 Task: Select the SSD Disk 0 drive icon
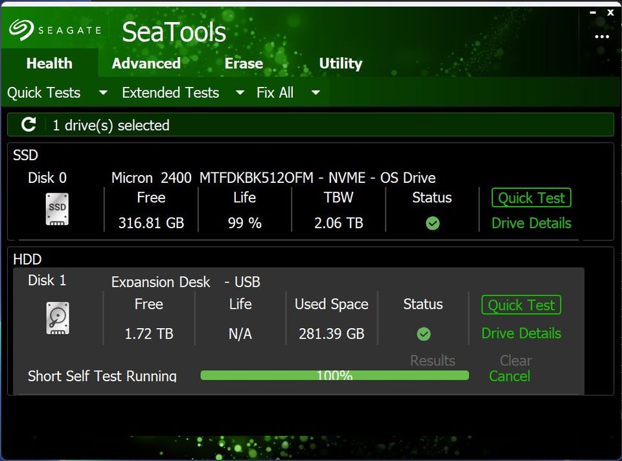tap(57, 209)
